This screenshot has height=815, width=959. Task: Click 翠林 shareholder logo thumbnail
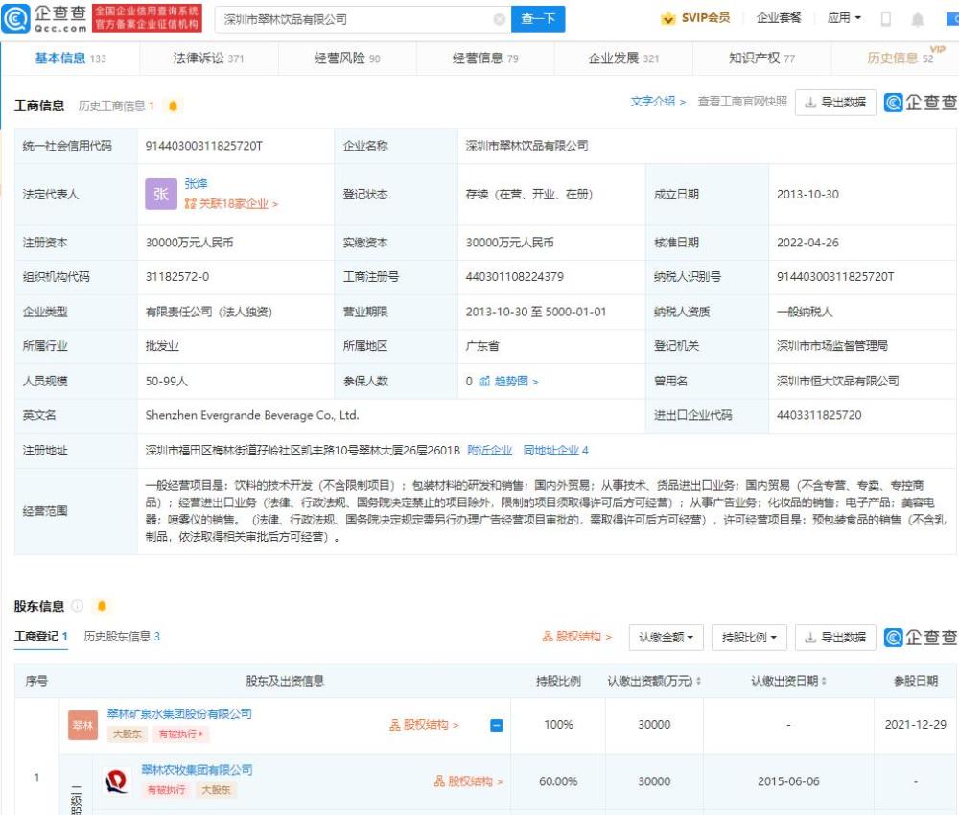(82, 725)
